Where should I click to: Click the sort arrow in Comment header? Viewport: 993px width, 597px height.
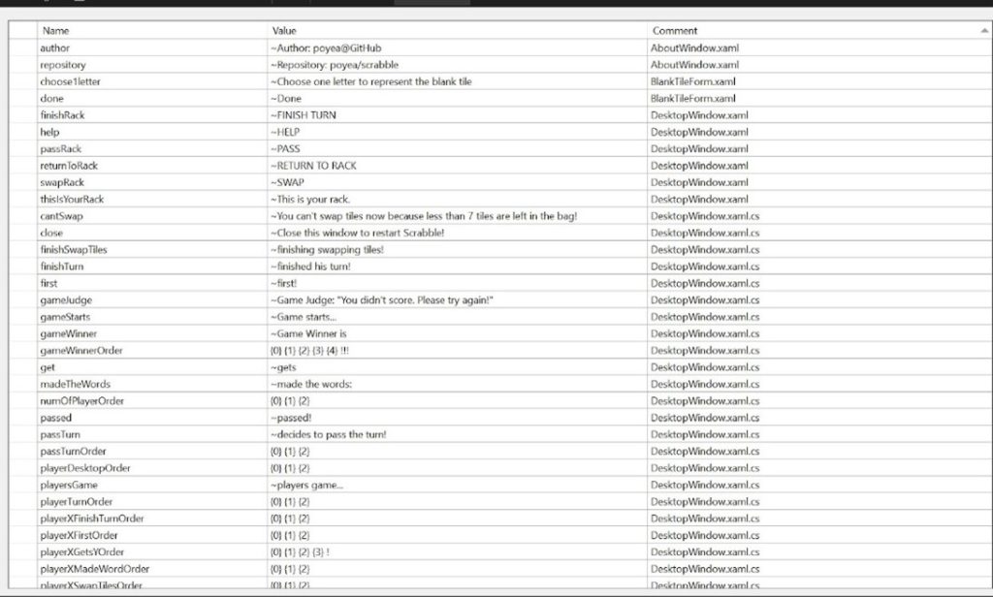pos(983,31)
